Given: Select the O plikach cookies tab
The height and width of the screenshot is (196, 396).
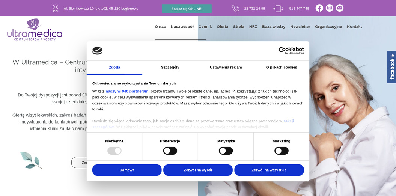Looking at the screenshot, I should pos(282,68).
